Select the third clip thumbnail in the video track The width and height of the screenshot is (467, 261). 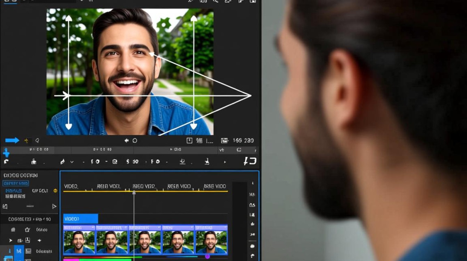point(145,239)
